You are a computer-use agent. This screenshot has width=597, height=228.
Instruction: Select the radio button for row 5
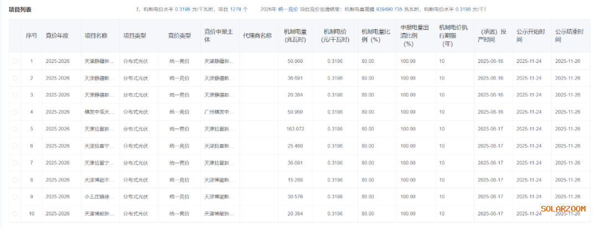(15, 129)
